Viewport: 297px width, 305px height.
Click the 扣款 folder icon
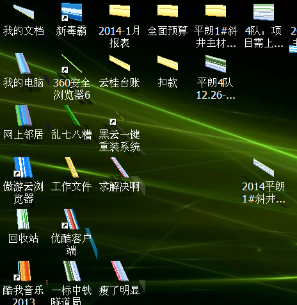pyautogui.click(x=168, y=63)
